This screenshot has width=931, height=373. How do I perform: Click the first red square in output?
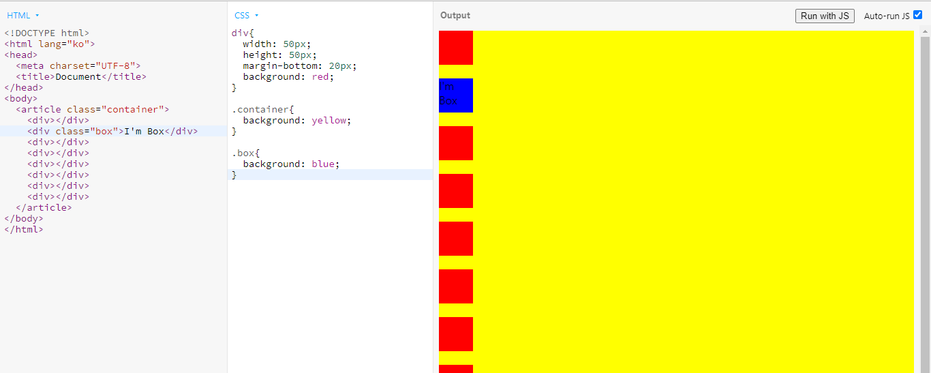456,48
